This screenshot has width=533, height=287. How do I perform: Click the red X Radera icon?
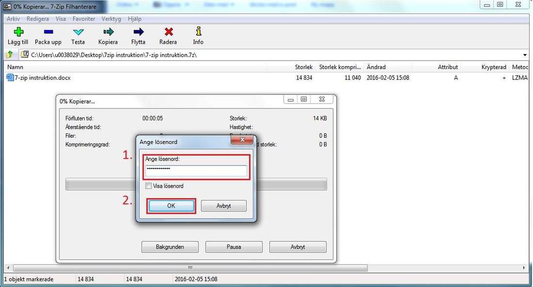point(169,32)
